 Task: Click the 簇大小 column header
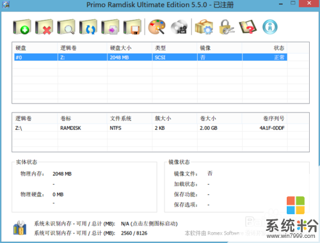coord(175,118)
